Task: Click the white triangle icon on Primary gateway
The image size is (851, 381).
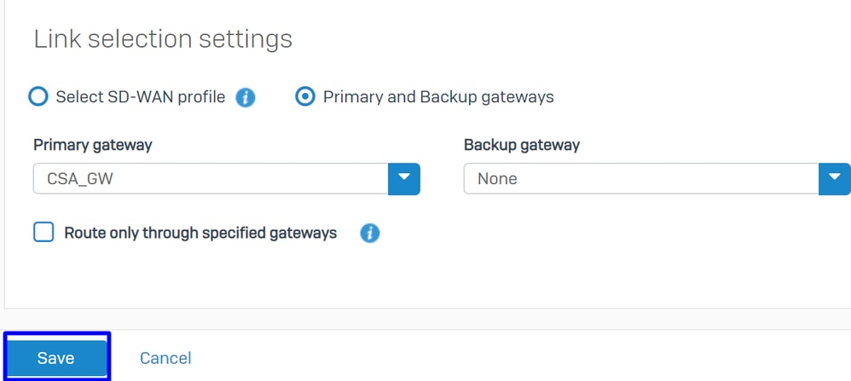Action: click(404, 177)
